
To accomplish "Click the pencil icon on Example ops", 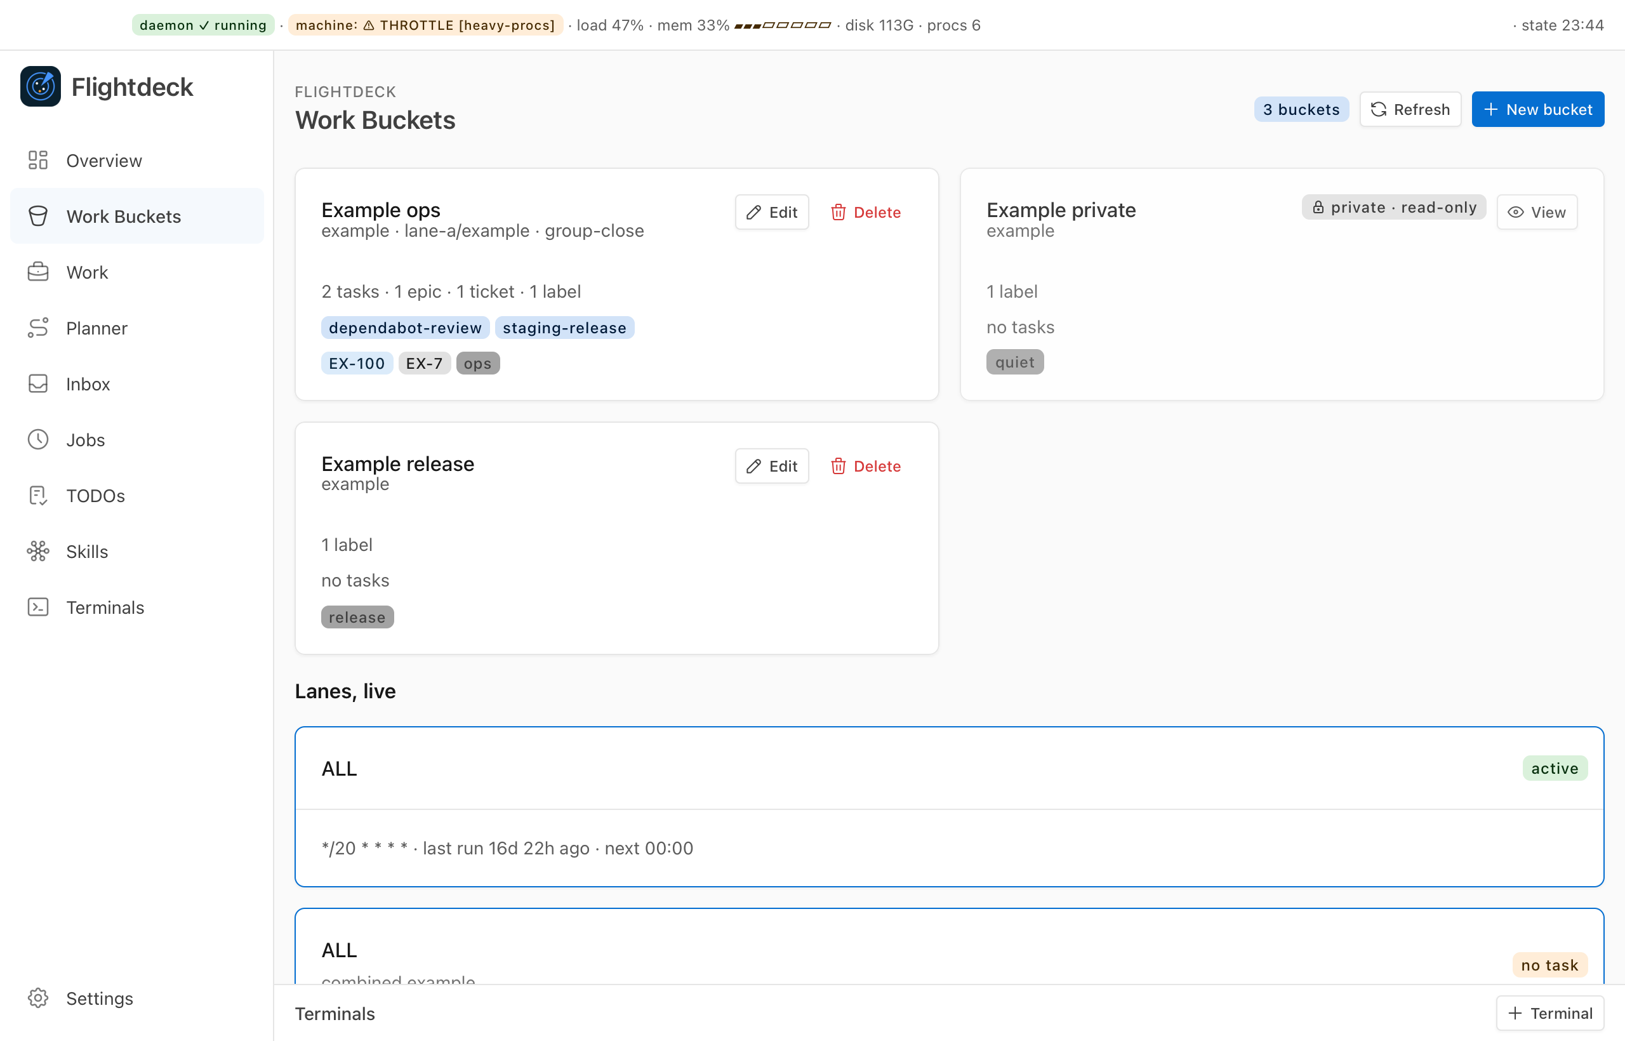I will [x=753, y=212].
